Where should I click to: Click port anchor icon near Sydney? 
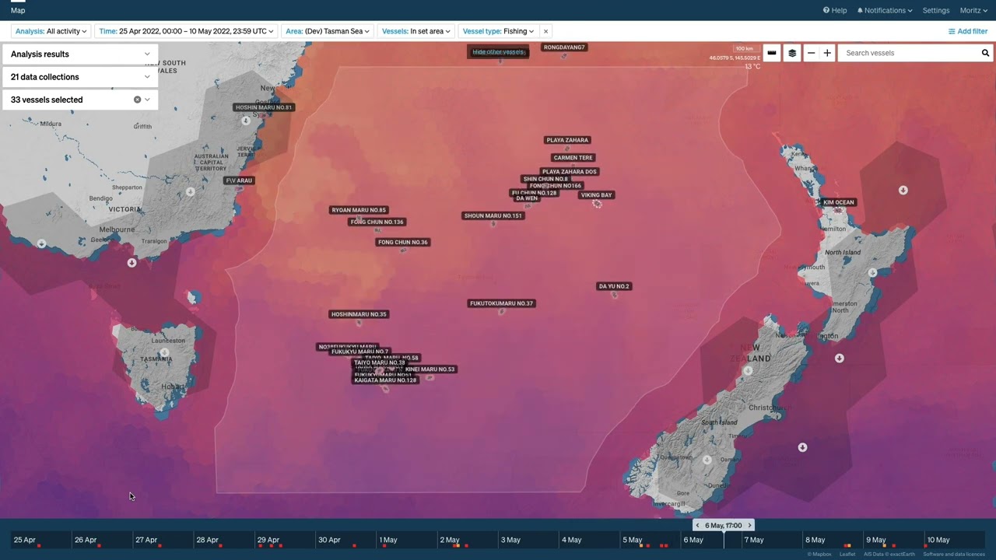246,121
